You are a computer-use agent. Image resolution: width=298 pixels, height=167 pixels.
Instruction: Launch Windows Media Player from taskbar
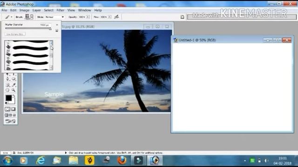(x=24, y=161)
